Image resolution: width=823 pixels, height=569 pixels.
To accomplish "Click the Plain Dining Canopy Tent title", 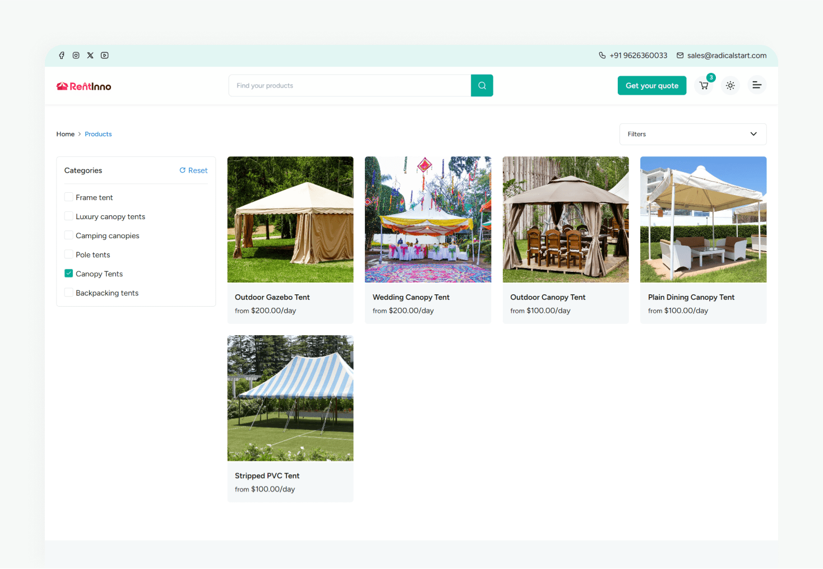I will pyautogui.click(x=691, y=297).
